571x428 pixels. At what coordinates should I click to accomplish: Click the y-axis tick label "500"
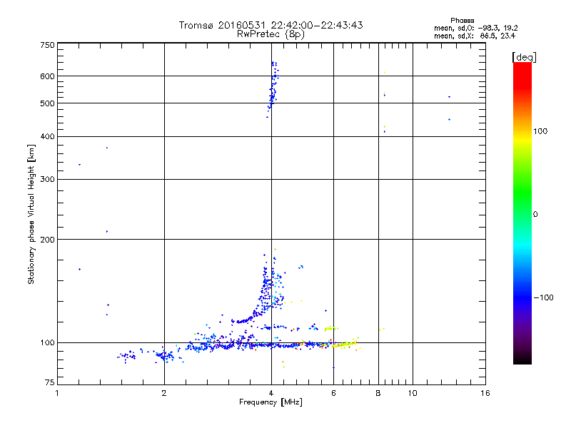point(47,103)
